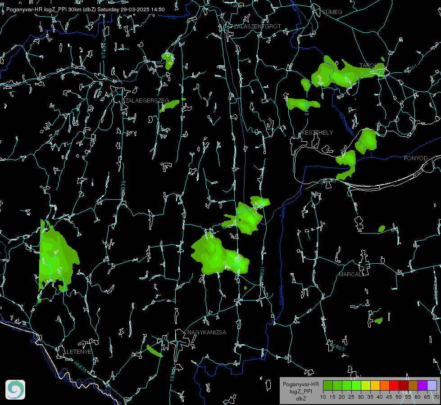Choose the brown 55–60 dBZ legend swatch

(x=413, y=386)
